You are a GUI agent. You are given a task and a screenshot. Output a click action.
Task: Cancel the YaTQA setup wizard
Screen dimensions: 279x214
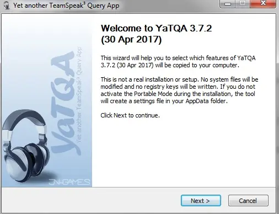(x=248, y=201)
